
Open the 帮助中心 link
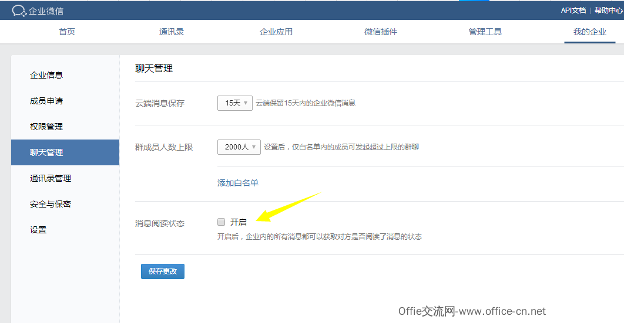point(609,11)
